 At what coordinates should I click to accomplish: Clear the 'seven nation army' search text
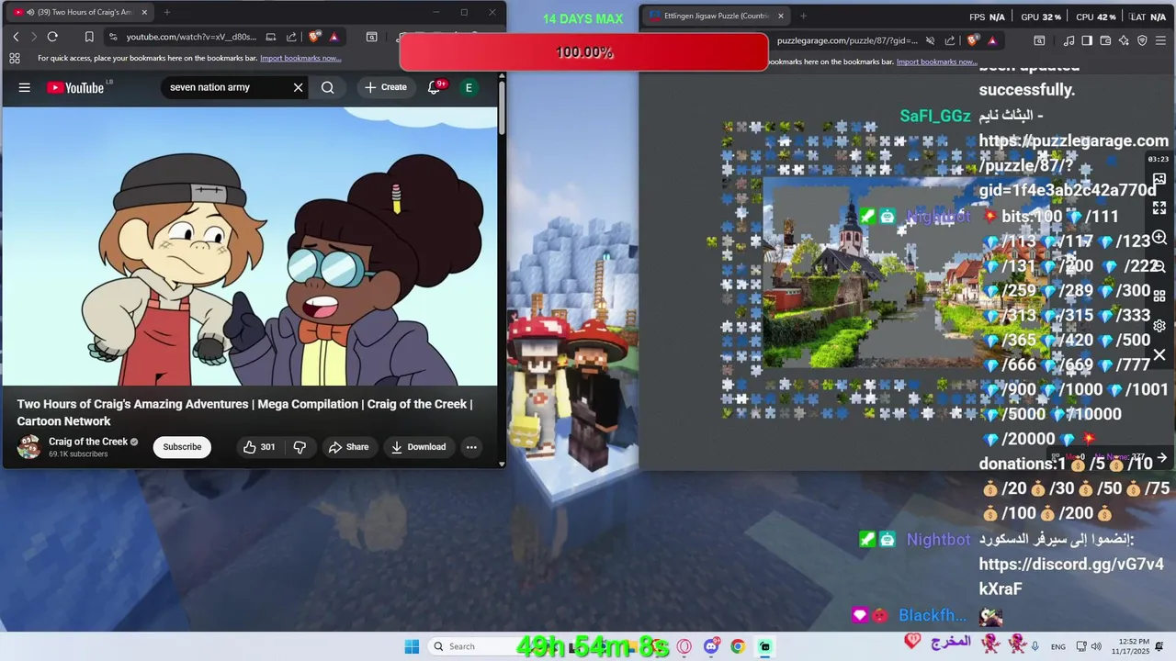(x=298, y=87)
